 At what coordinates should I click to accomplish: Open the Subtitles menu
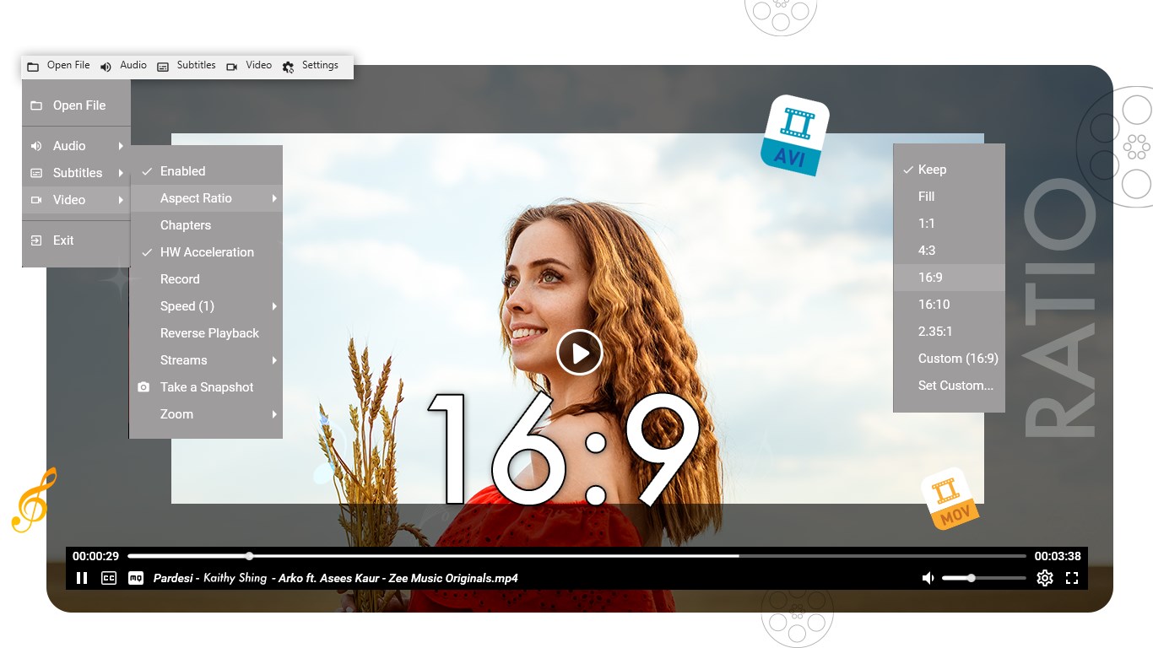pos(76,172)
